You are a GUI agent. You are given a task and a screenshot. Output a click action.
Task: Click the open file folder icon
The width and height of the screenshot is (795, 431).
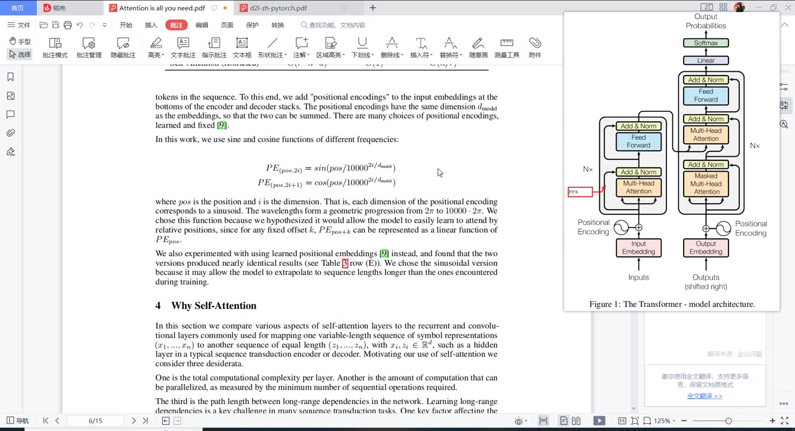click(x=44, y=25)
